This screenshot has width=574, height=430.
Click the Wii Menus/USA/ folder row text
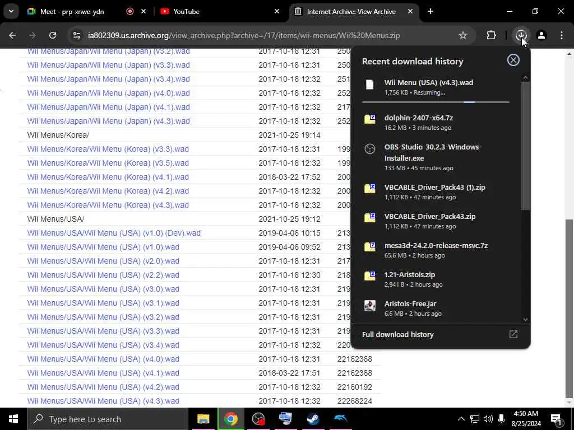pyautogui.click(x=55, y=219)
